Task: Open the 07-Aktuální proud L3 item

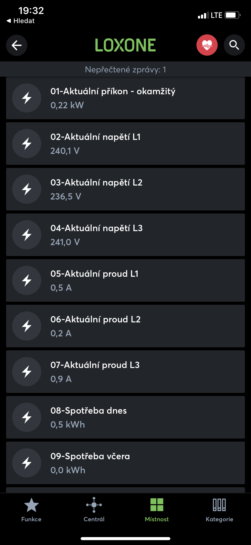Action: click(x=125, y=372)
